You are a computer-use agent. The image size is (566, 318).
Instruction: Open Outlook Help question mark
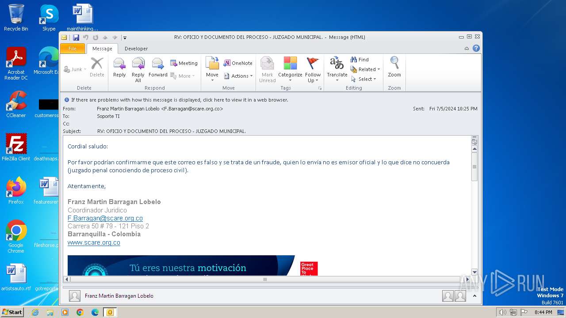tap(476, 49)
